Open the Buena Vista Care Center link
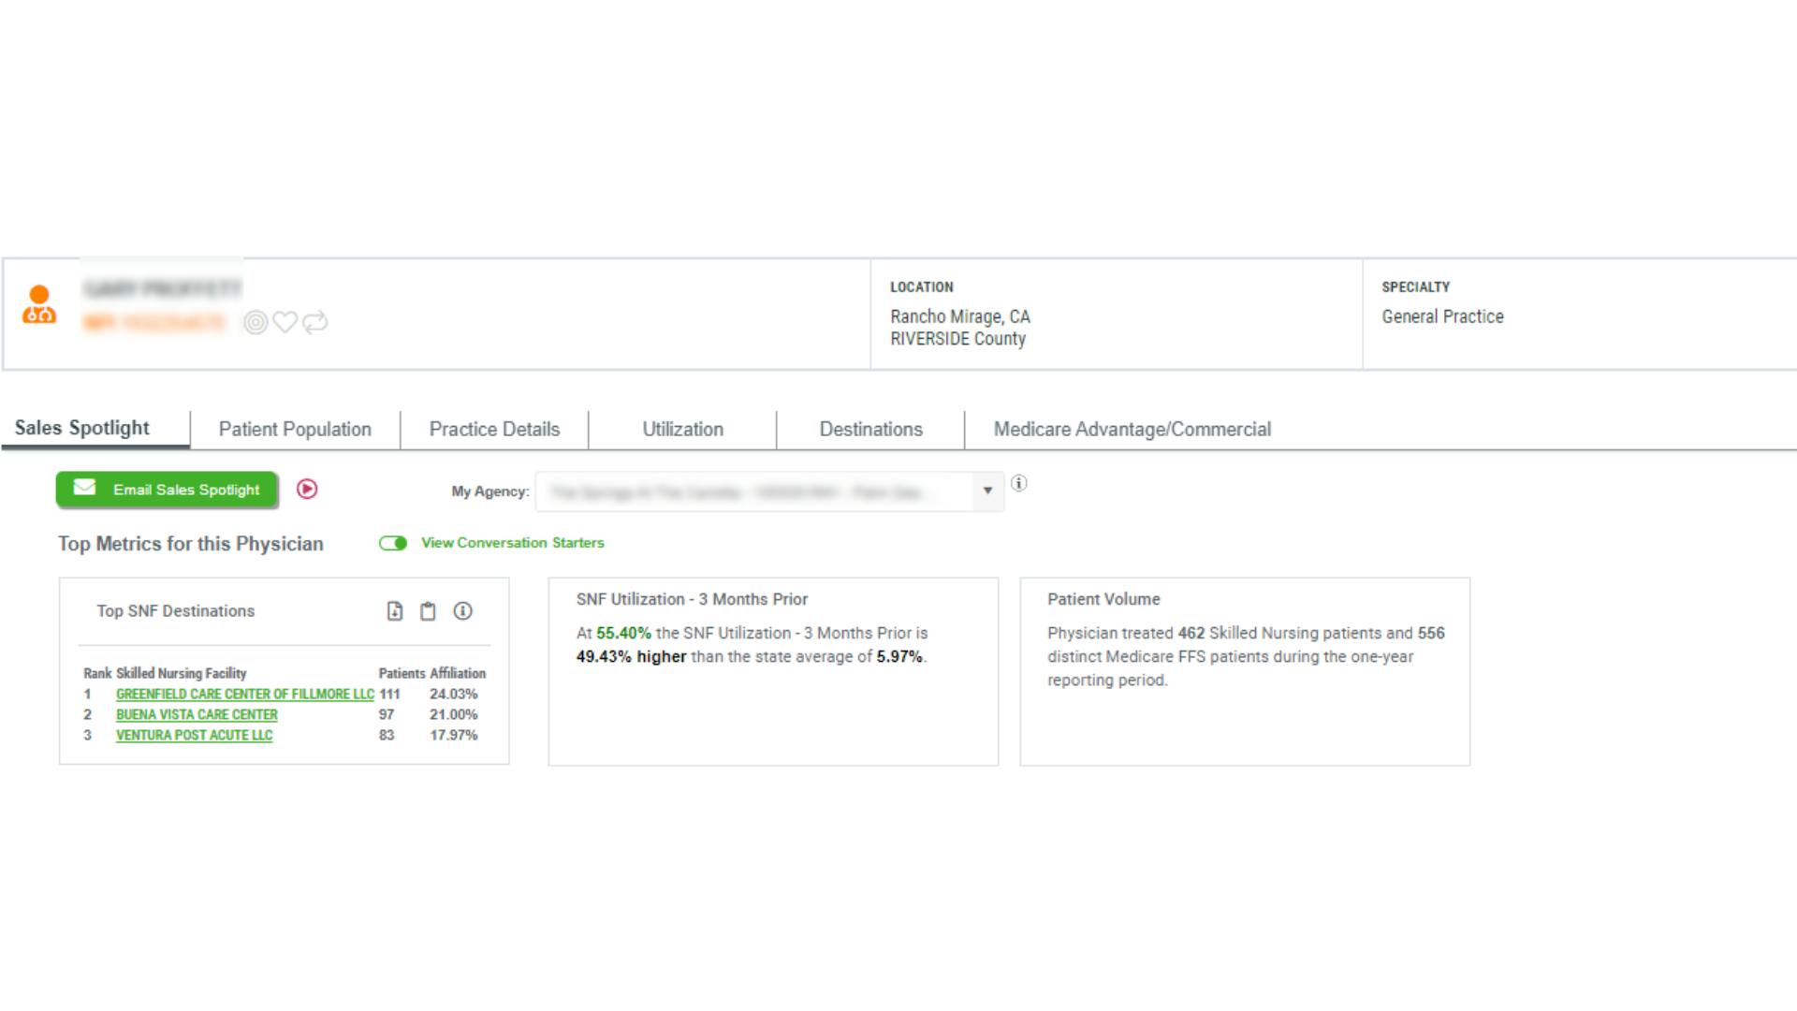The width and height of the screenshot is (1797, 1011). 197,715
